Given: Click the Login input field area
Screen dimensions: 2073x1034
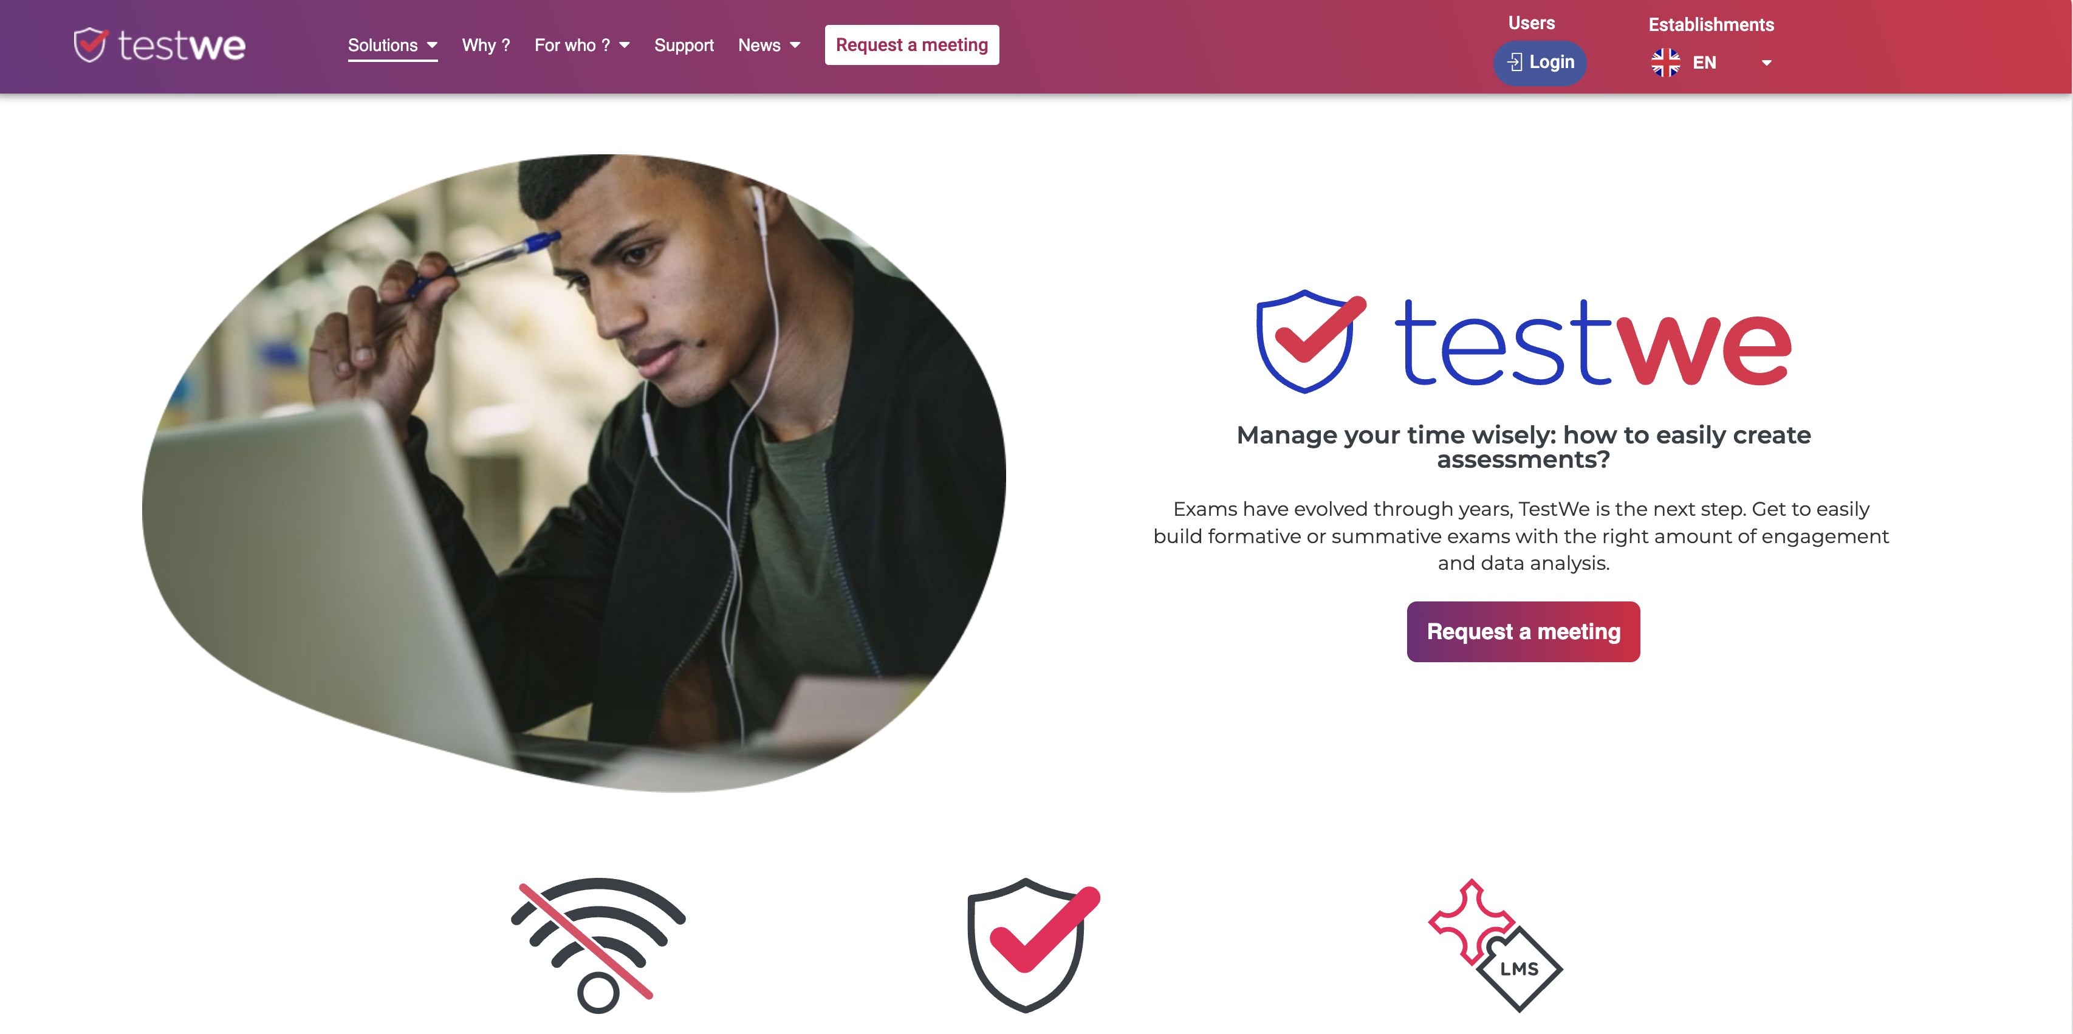Looking at the screenshot, I should (1539, 61).
